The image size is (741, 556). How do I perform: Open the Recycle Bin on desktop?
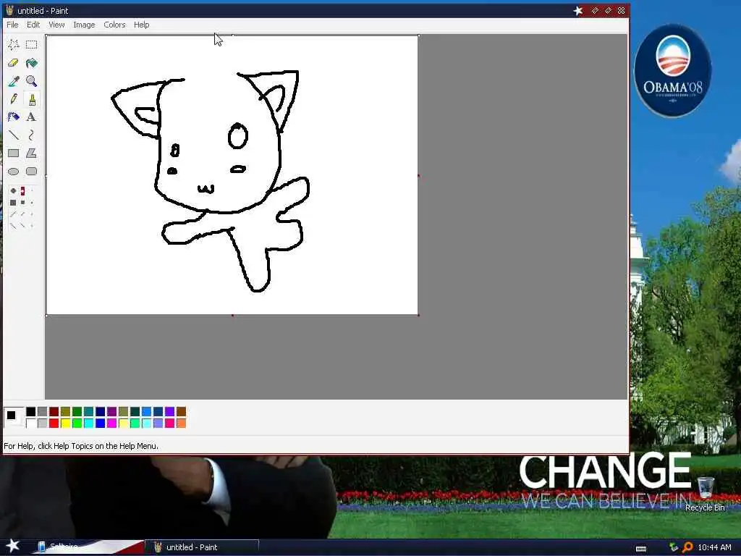pos(705,494)
